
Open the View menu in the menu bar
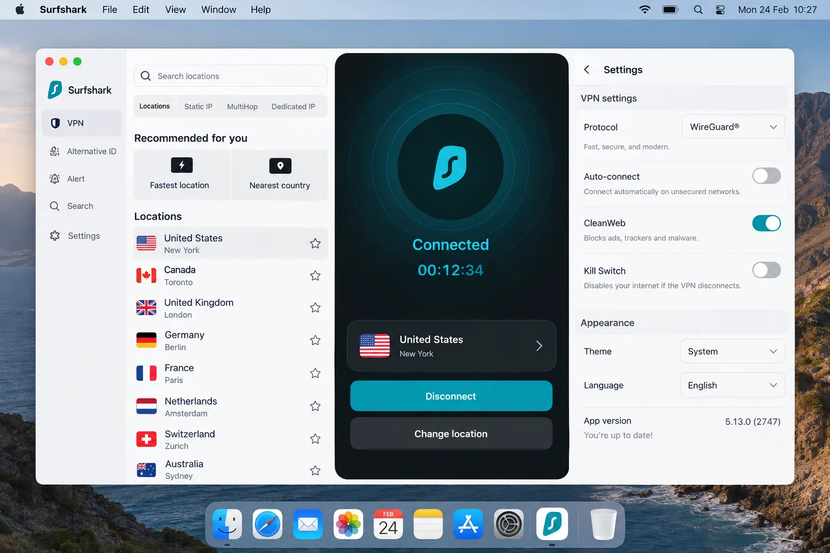point(176,10)
